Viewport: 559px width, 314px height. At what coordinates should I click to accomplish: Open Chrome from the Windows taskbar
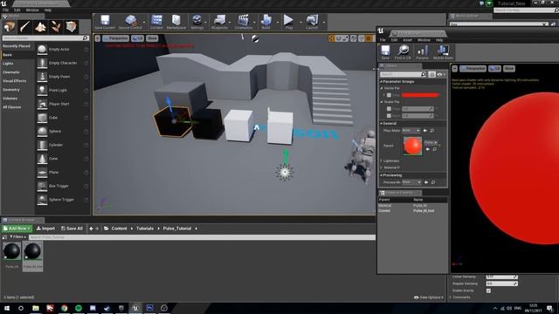click(x=64, y=308)
